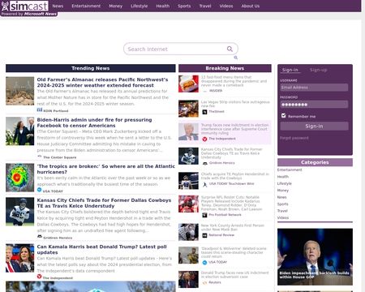Click the Sign-in button

pyautogui.click(x=314, y=126)
